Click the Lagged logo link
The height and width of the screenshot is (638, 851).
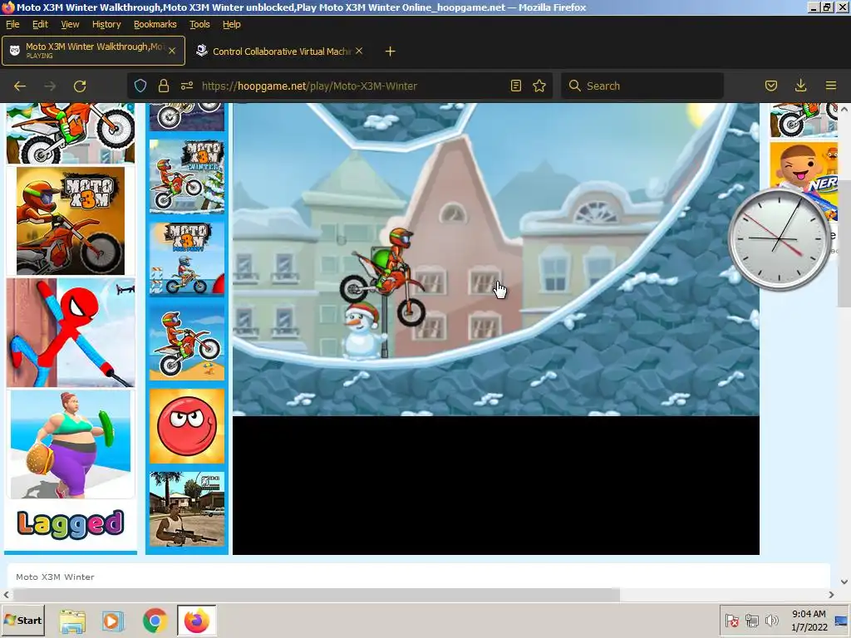click(71, 524)
